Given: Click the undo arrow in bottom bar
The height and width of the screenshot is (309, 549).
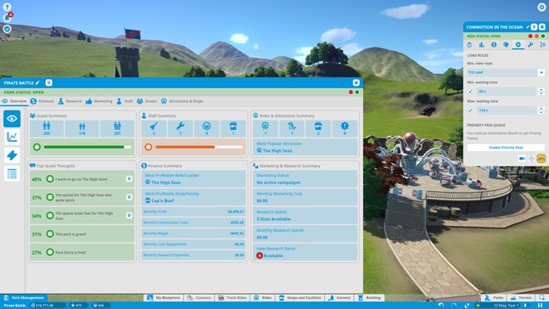Looking at the screenshot, I should tap(441, 306).
